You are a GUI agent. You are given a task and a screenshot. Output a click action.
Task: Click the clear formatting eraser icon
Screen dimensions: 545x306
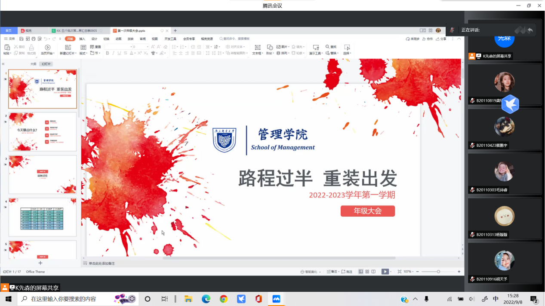[165, 47]
